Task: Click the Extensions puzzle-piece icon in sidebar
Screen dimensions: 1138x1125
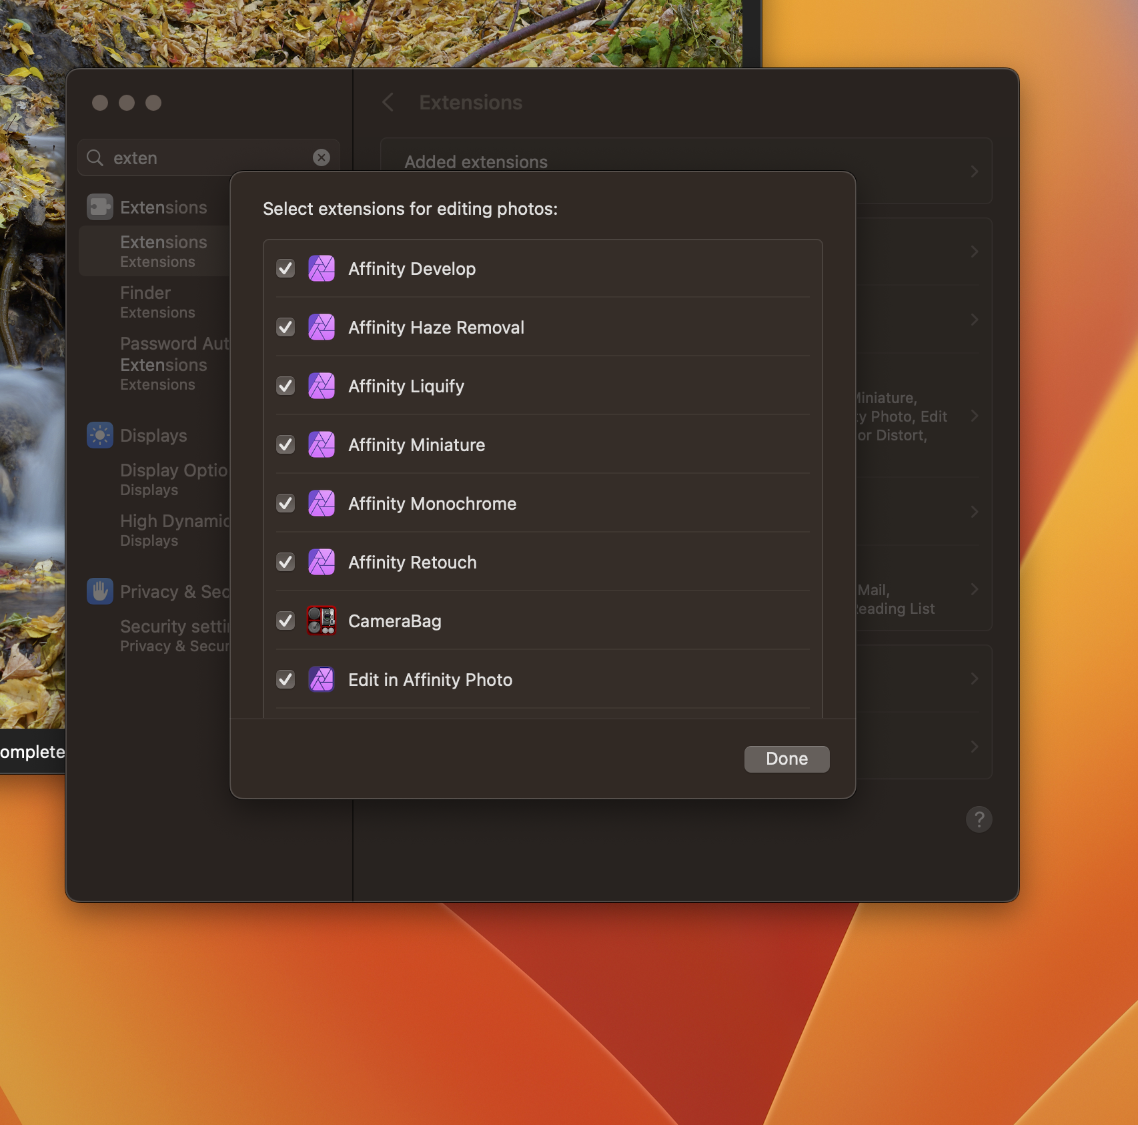Action: [x=99, y=207]
